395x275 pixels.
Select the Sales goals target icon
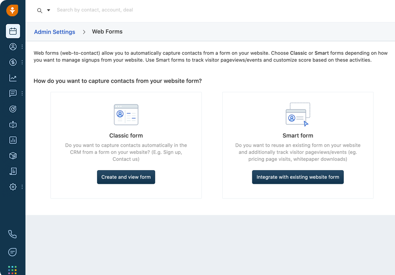[13, 109]
